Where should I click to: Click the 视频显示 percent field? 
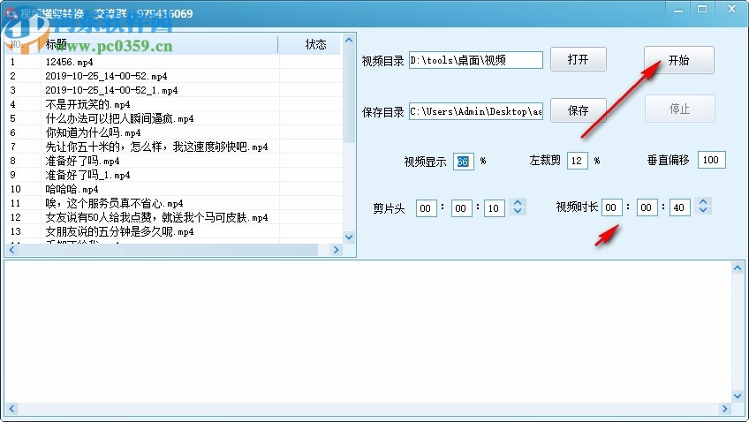pos(464,162)
